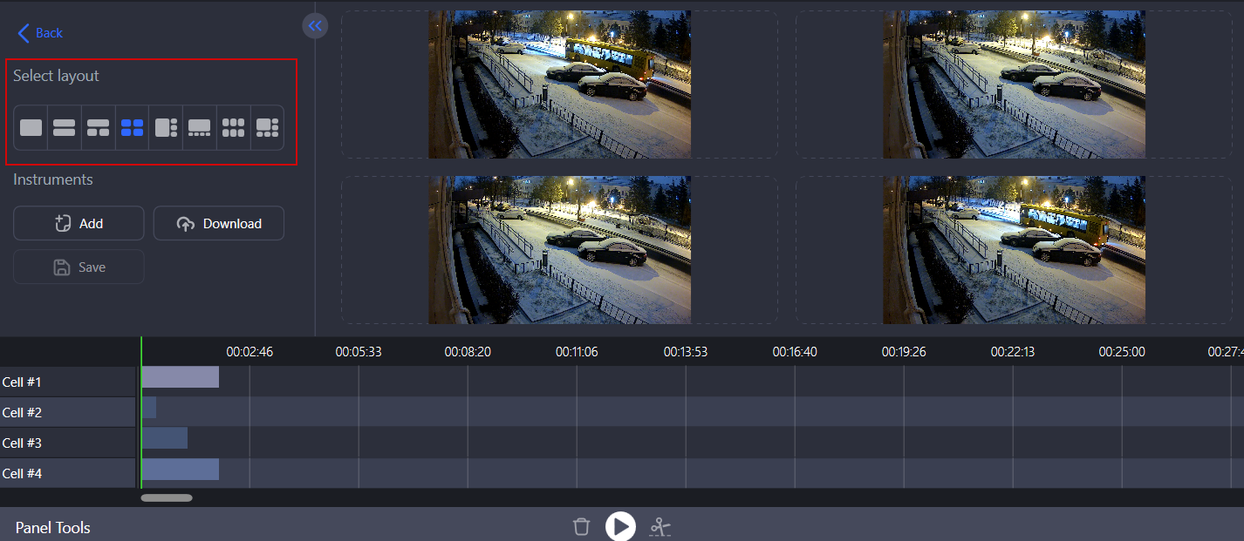Image resolution: width=1244 pixels, height=541 pixels.
Task: Pick the 3x3 grid layout
Action: [233, 127]
